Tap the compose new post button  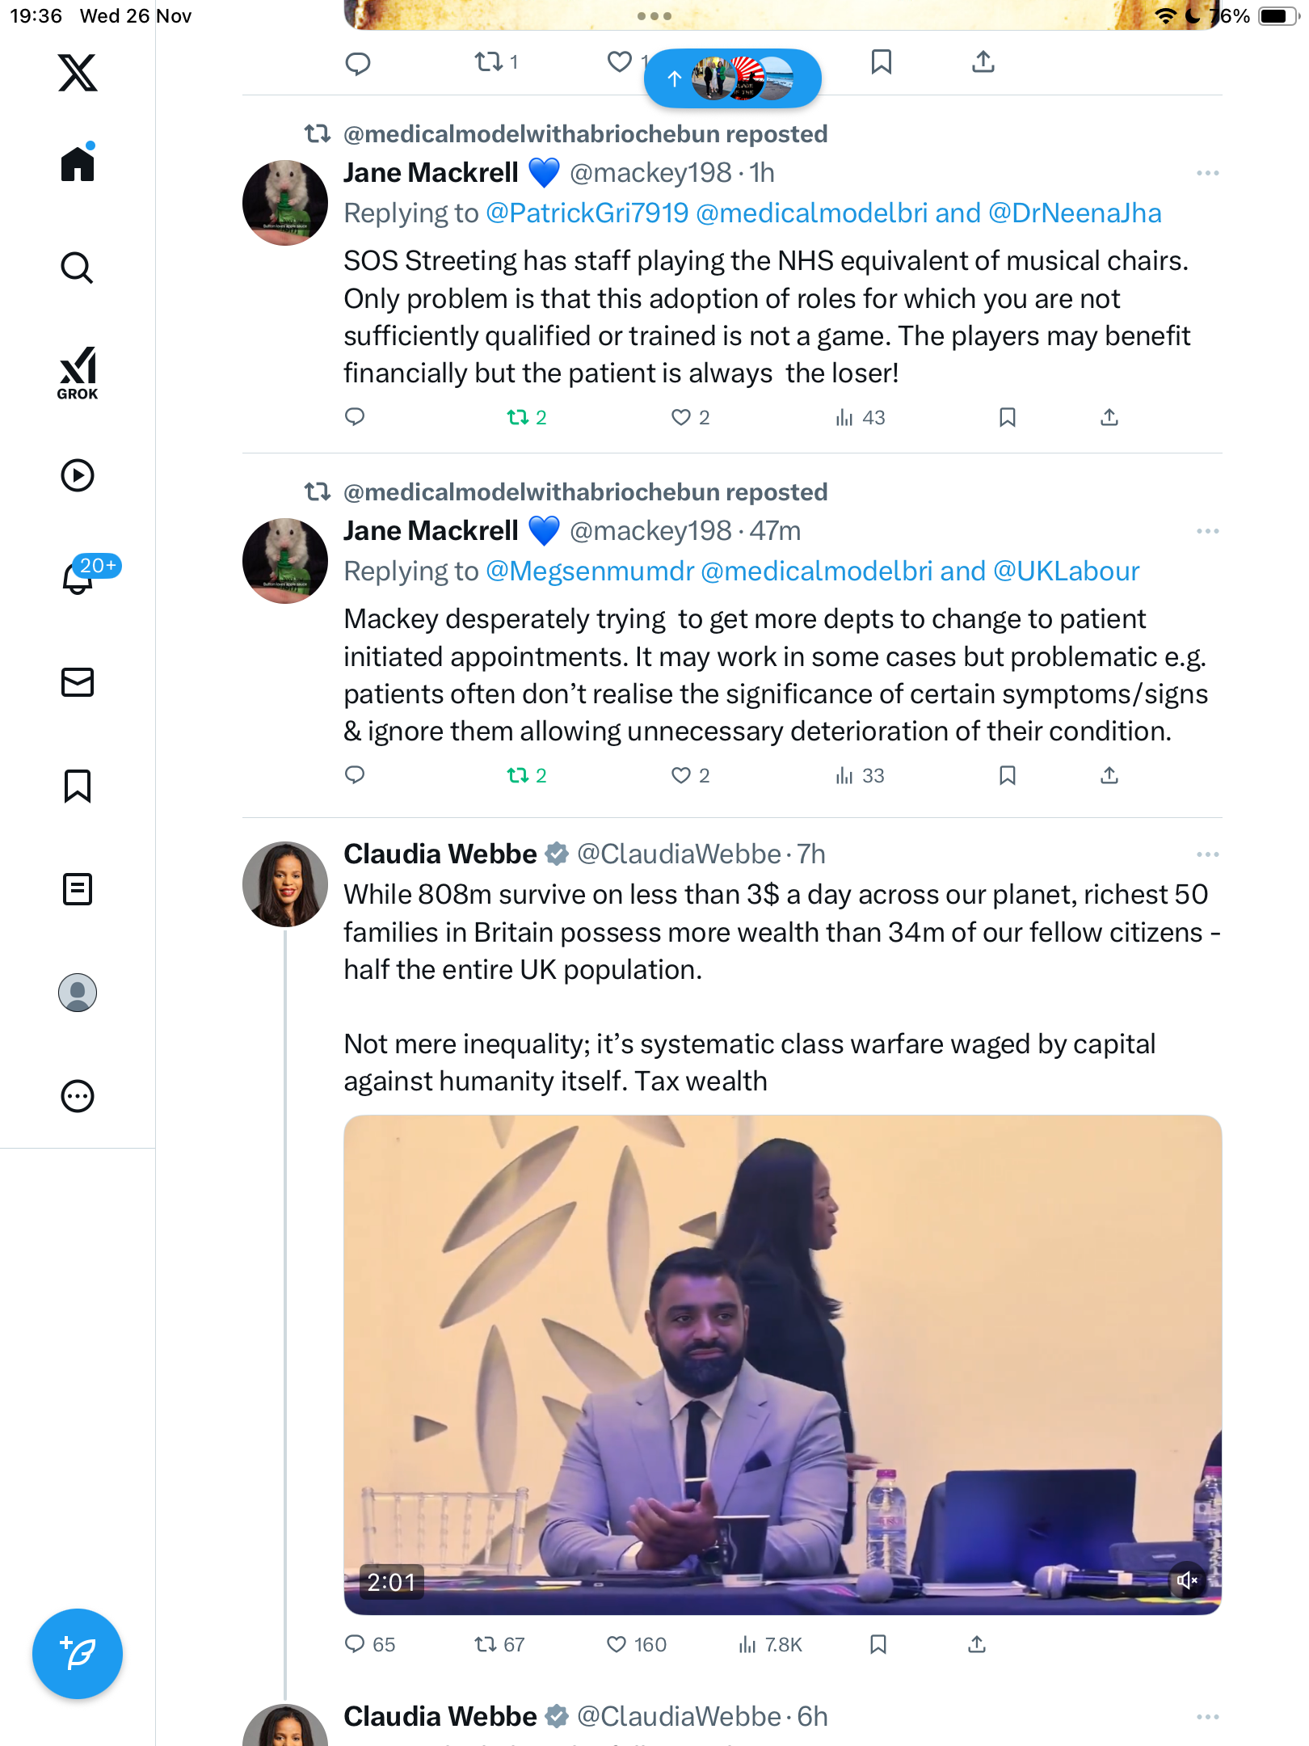78,1654
